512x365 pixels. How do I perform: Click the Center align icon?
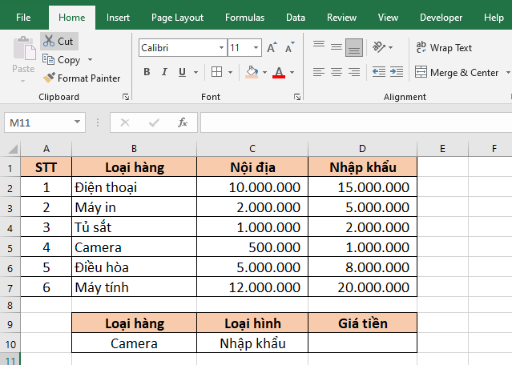336,73
